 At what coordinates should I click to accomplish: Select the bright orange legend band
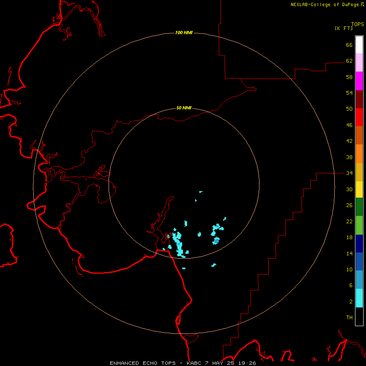[x=359, y=154]
